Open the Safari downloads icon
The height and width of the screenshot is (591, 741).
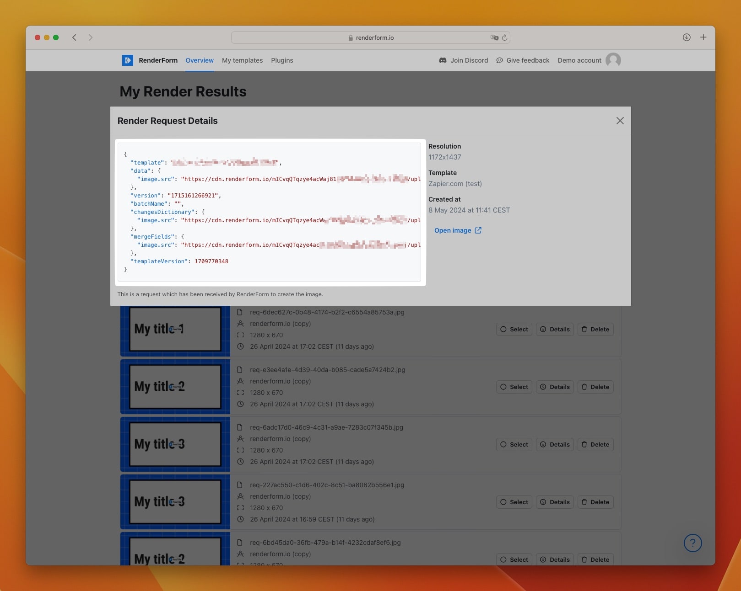click(687, 37)
